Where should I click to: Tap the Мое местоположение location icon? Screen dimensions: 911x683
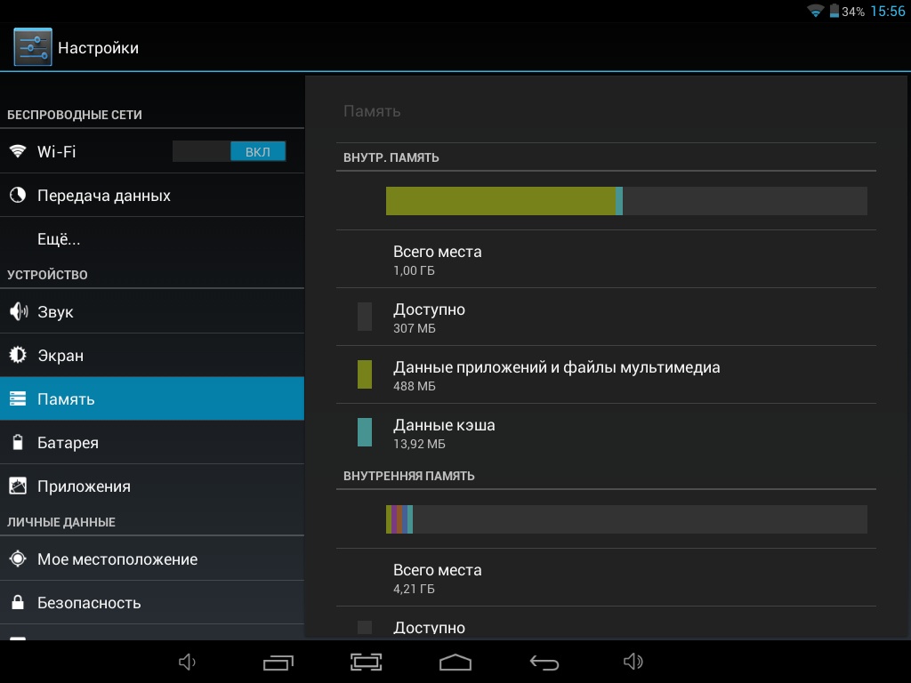18,559
